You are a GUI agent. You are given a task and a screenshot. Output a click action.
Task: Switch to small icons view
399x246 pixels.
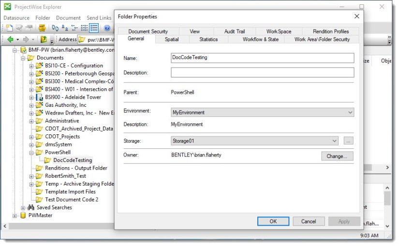65,28
